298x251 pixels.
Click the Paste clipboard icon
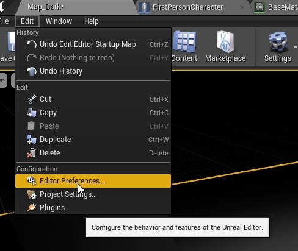coord(31,126)
